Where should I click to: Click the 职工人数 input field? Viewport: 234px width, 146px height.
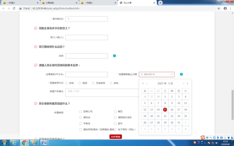tap(86, 38)
